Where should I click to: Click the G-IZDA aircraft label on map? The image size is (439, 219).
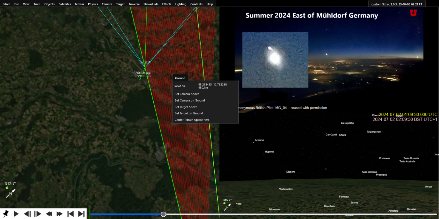[x=145, y=62]
